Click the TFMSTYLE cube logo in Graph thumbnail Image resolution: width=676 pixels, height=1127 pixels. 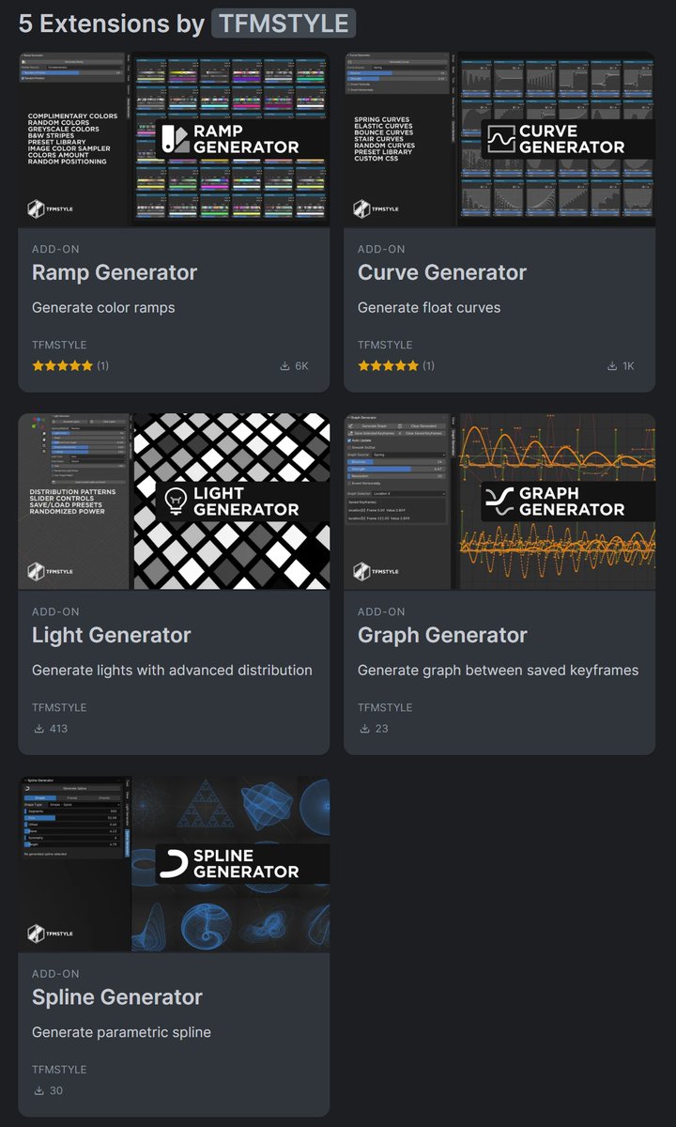[362, 571]
